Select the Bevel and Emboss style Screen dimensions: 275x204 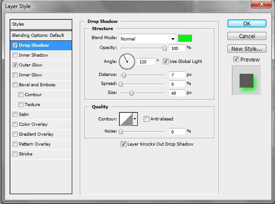tap(37, 85)
